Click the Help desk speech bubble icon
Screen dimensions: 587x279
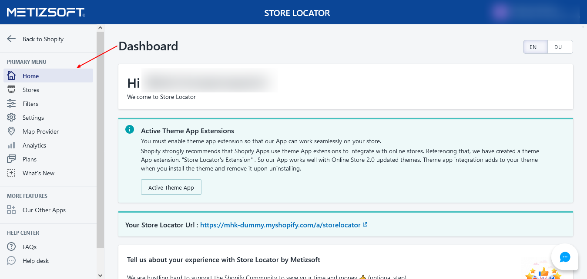point(11,261)
